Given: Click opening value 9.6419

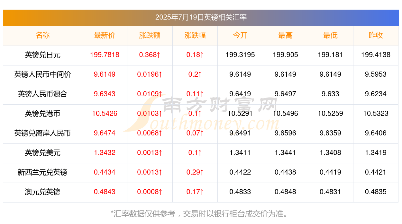Looking at the screenshot, I should coord(240,94).
